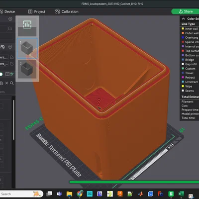Viewport: 199px width, 199px height.
Task: Click the Overhang blue swatch
Action: pos(183,37)
